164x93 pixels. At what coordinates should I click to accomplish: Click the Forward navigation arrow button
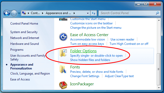[x=14, y=13]
